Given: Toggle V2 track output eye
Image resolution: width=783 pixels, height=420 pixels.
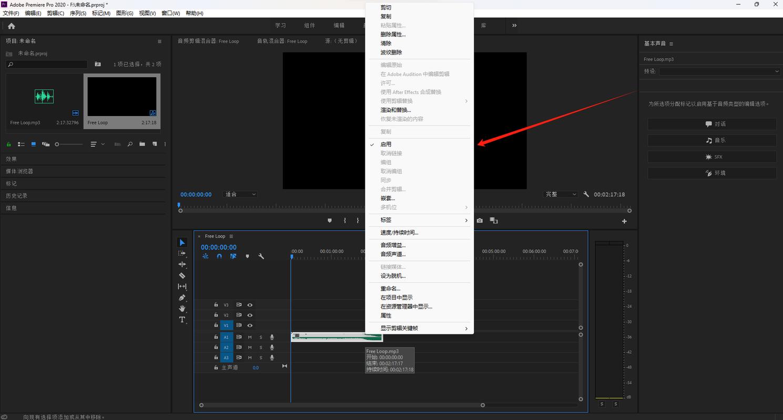Looking at the screenshot, I should 250,315.
